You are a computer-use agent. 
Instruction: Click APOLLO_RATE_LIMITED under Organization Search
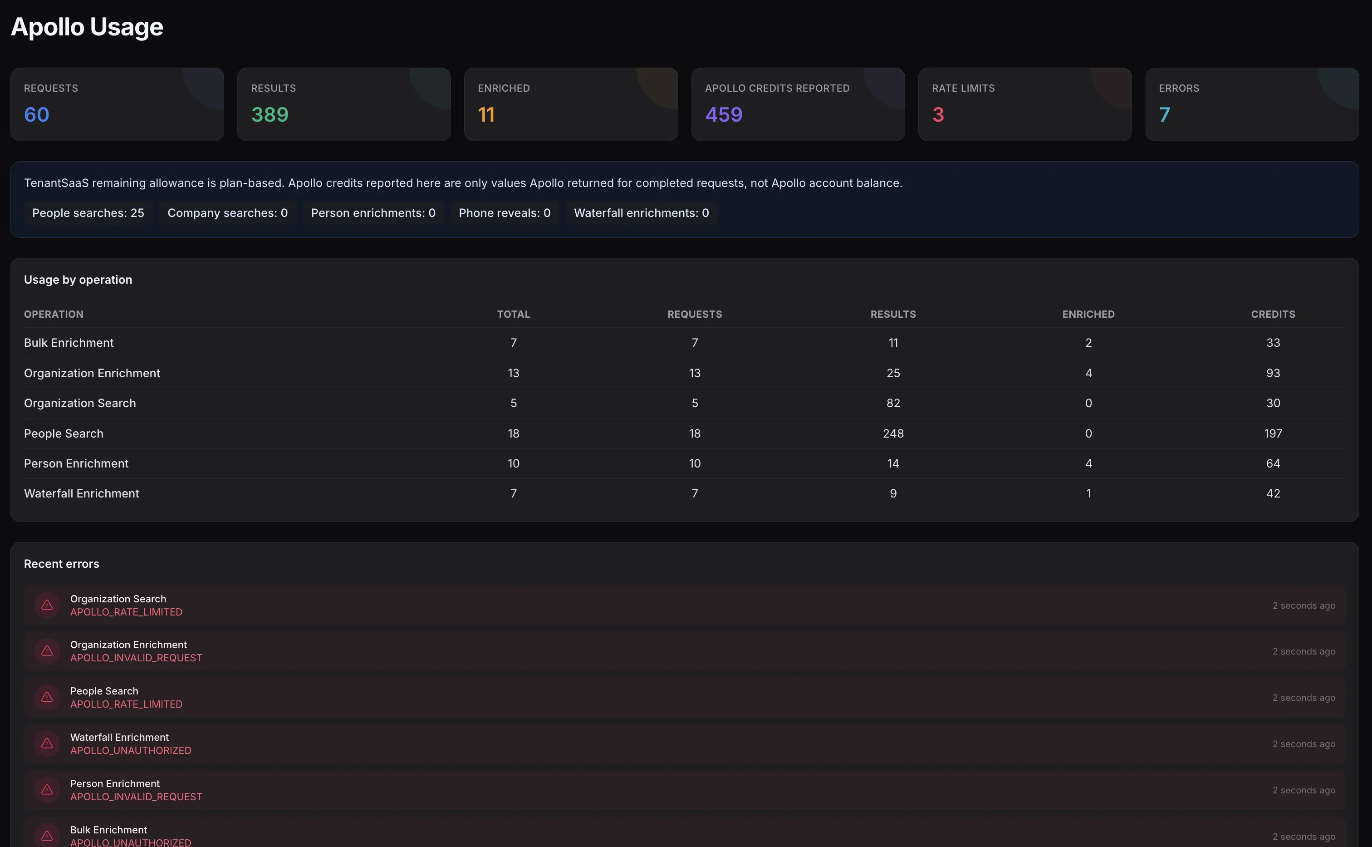126,612
